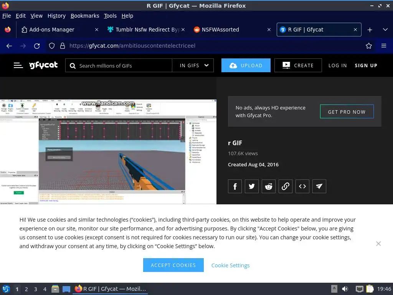List all tabs with the chevron
393x295 pixels.
coord(385,30)
